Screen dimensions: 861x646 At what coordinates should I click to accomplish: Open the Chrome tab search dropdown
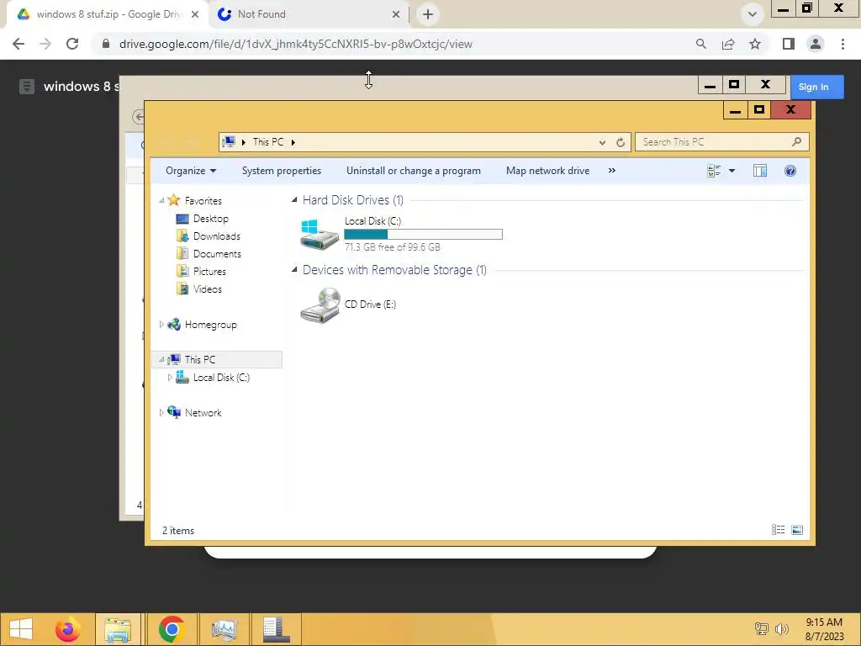point(753,14)
